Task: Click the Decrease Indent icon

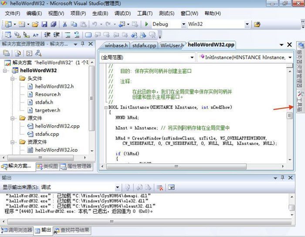Action: point(47,35)
